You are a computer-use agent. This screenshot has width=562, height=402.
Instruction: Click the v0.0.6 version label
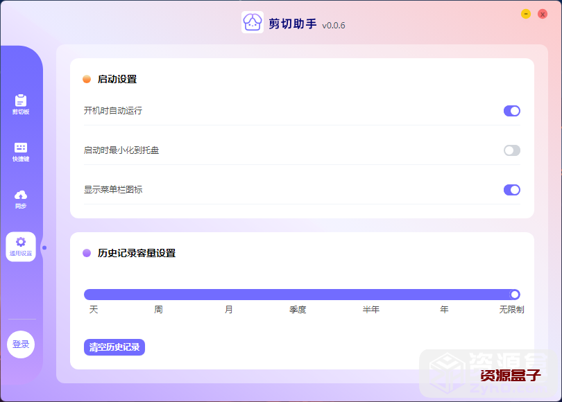click(334, 26)
